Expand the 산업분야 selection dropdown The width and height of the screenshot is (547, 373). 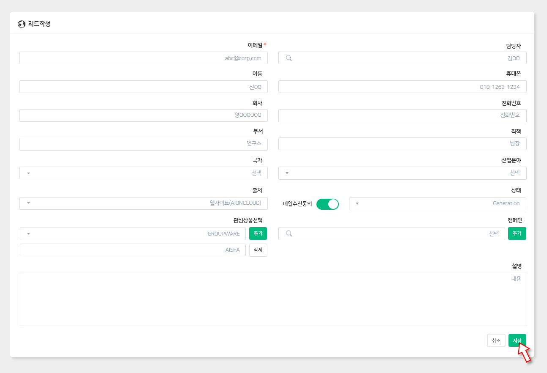[x=402, y=173]
